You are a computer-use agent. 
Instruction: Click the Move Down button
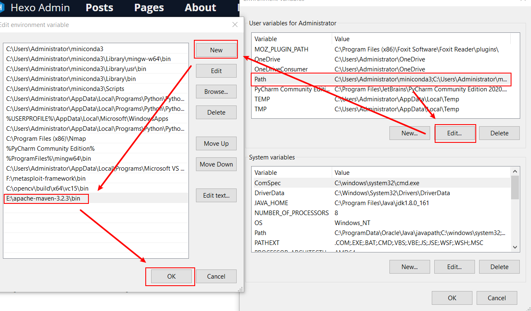[x=216, y=164]
